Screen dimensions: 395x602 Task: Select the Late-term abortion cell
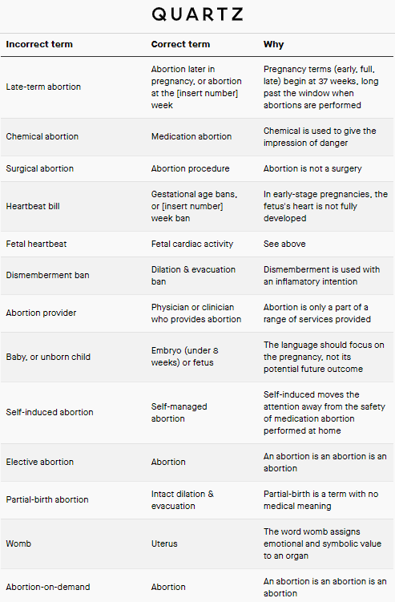[43, 87]
